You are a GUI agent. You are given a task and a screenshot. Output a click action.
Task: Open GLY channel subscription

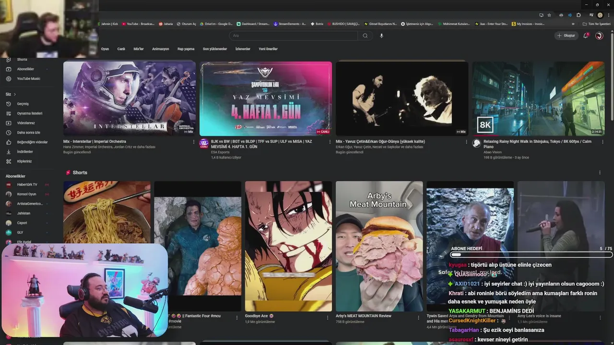(20, 232)
